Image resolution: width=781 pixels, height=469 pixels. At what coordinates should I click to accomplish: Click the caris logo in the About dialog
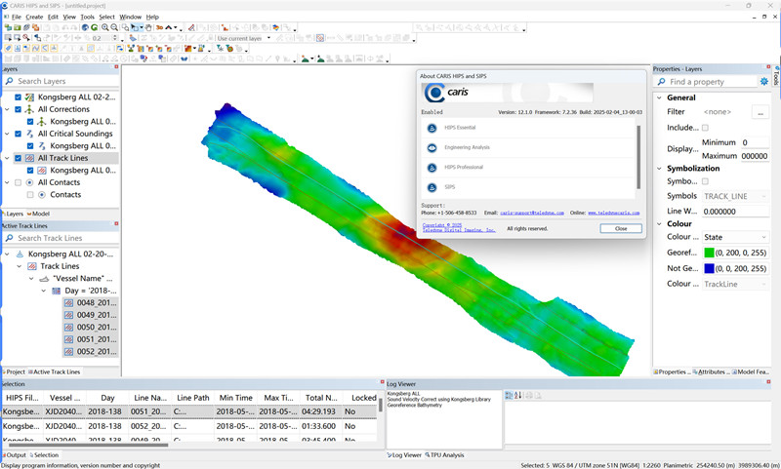(x=446, y=93)
